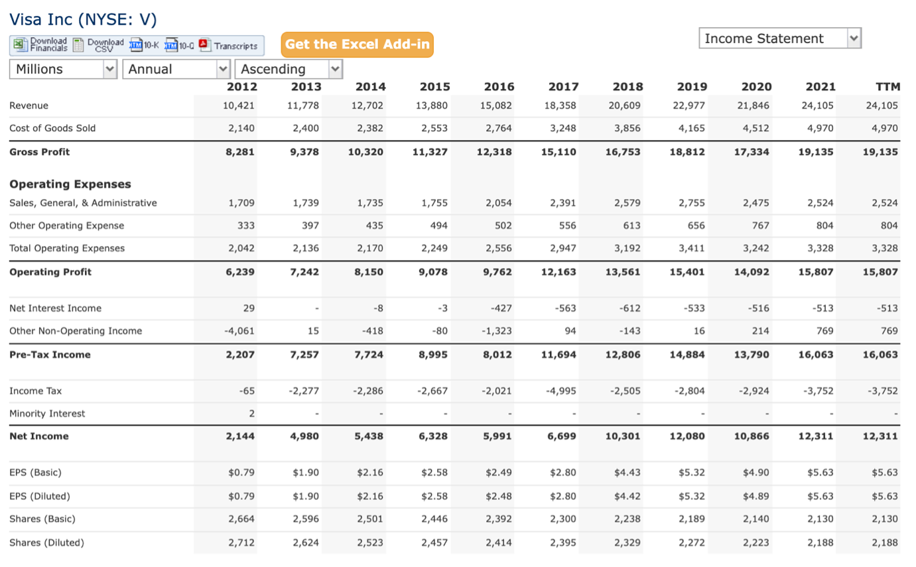Screen dimensions: 916x567
Task: Click 2019 Revenue value 22,977
Action: pos(692,105)
